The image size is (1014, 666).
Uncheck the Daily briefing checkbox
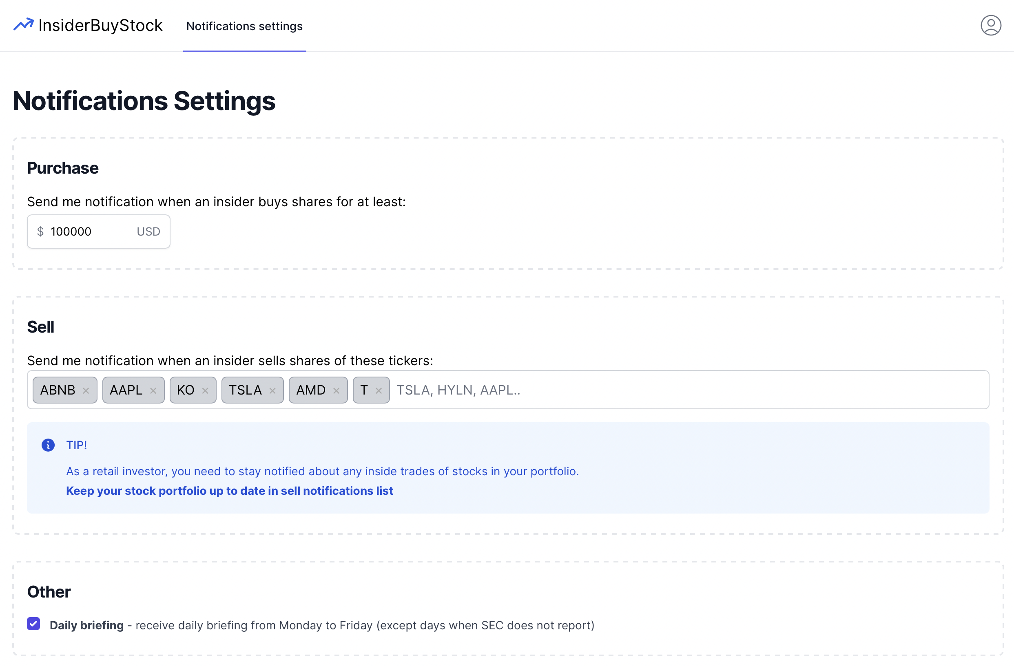pos(34,624)
